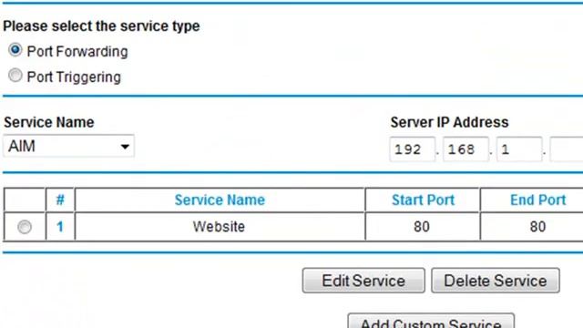This screenshot has width=583, height=328.
Task: Click the first IP octet field 192
Action: [413, 149]
